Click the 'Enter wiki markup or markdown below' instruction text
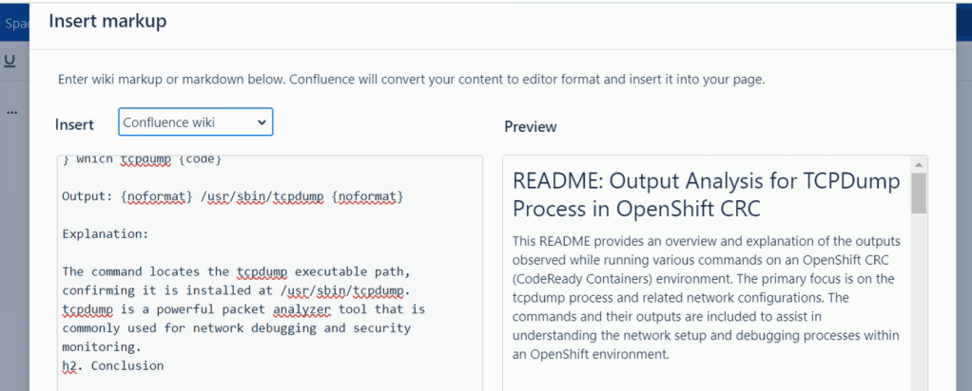 pyautogui.click(x=412, y=80)
